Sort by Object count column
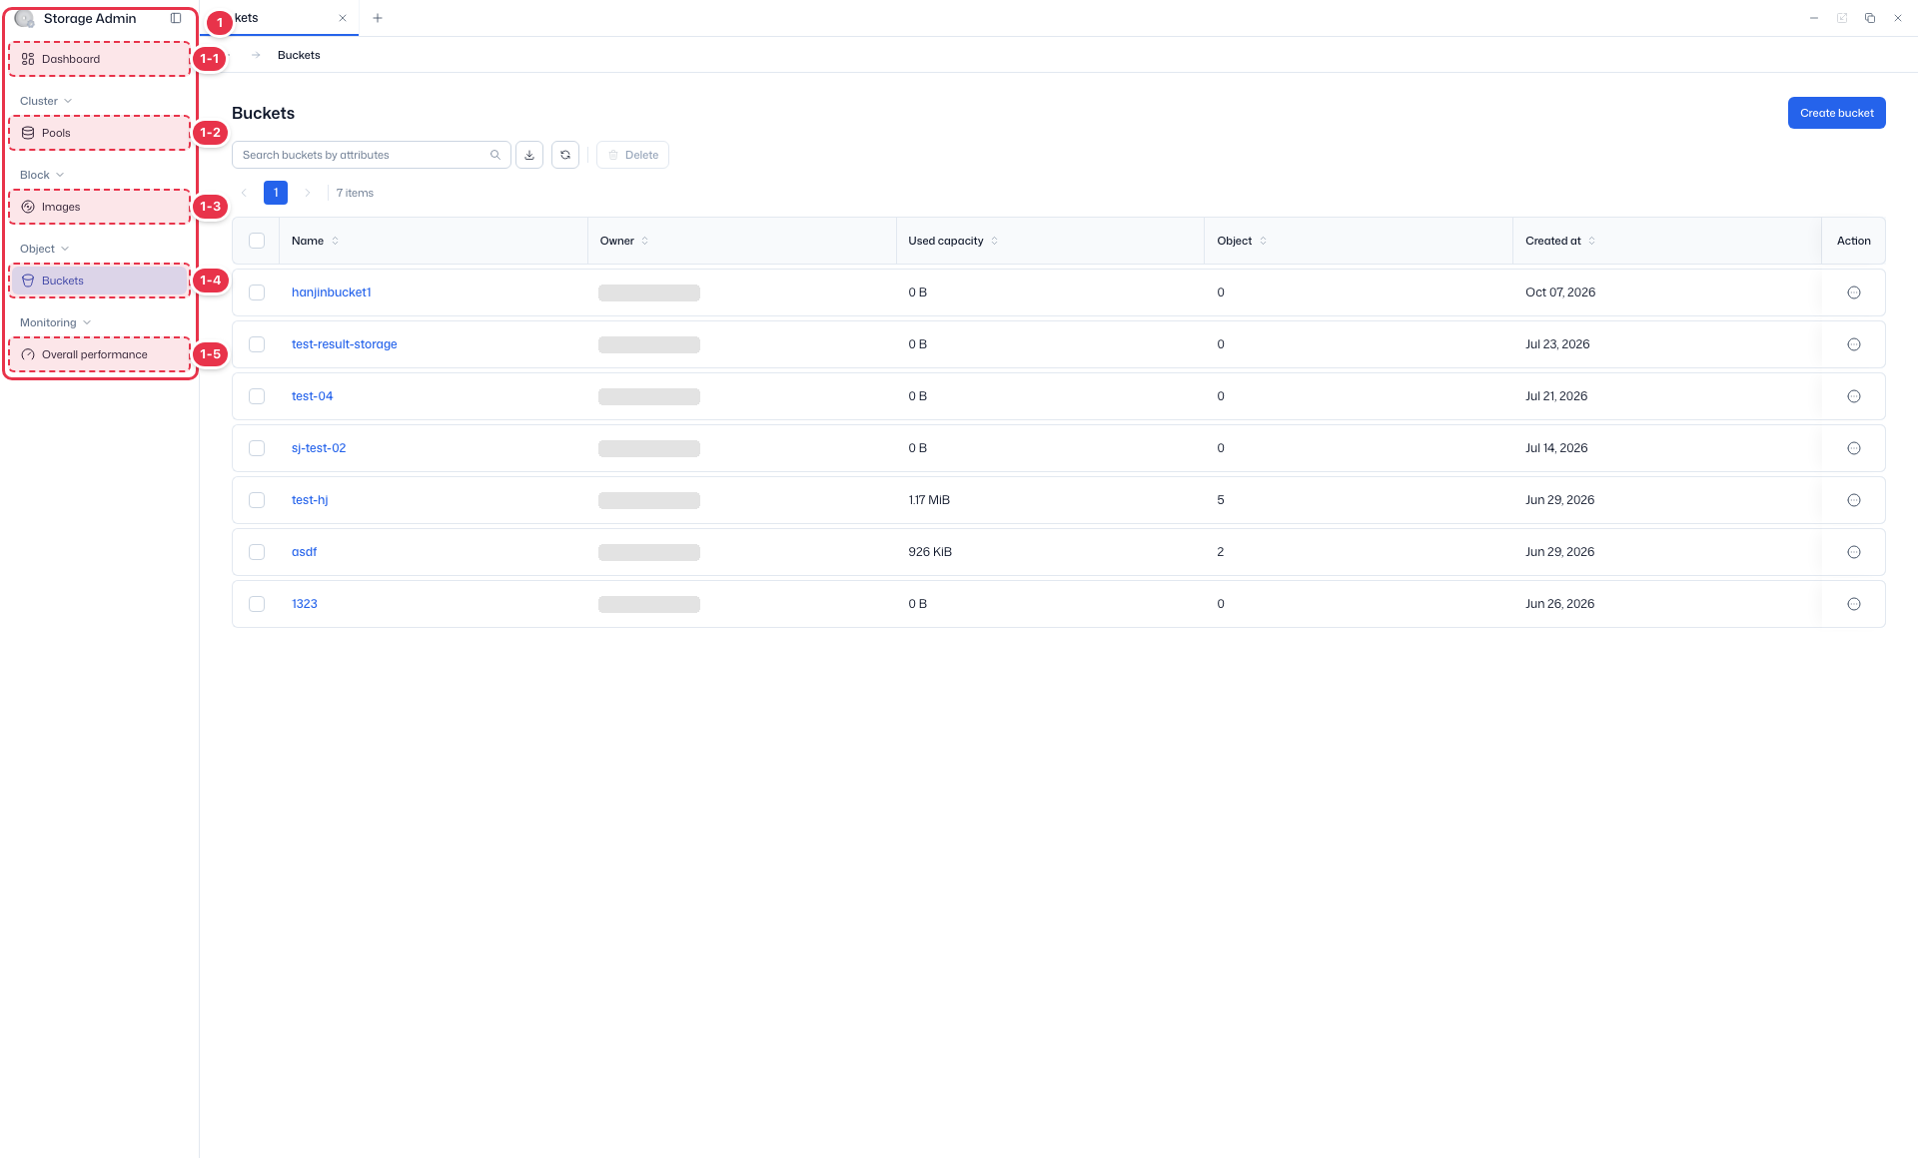 [1263, 241]
